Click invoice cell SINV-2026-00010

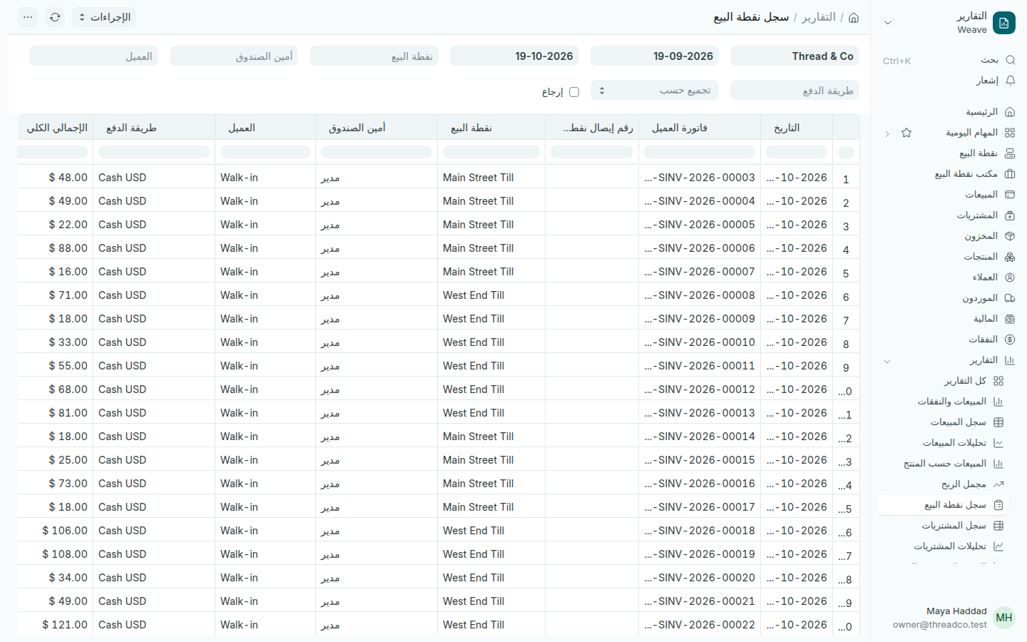(700, 342)
